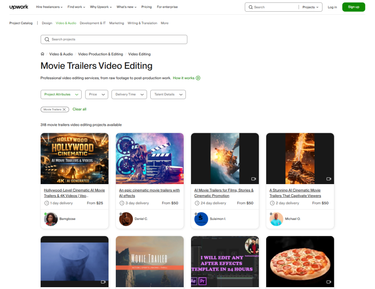Open the Projects search scope dropdown

point(310,7)
